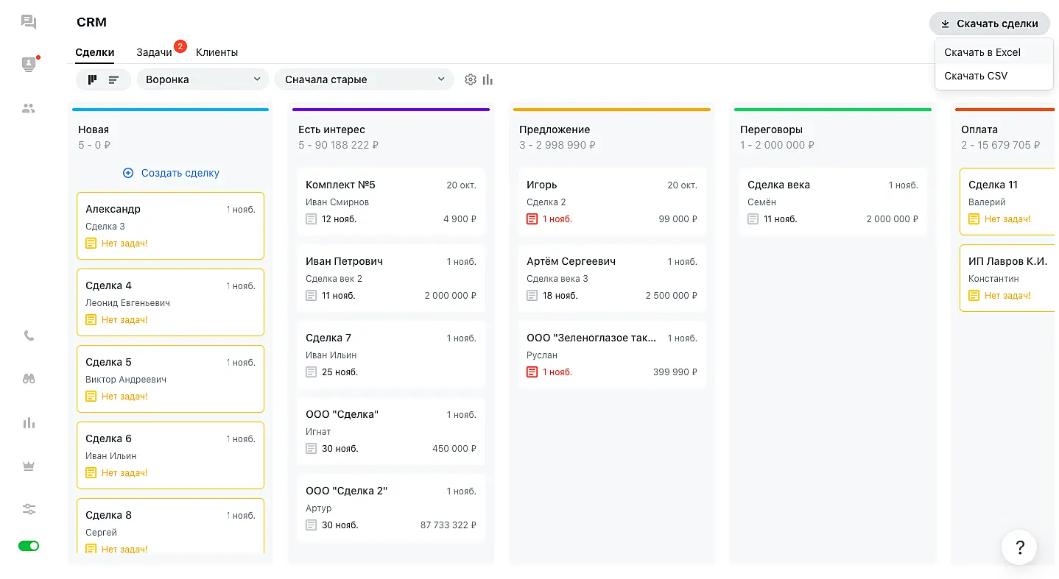
Task: Switch to kanban board view
Action: 92,79
